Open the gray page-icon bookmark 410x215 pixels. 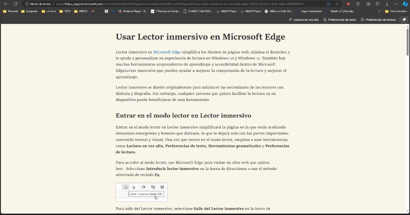coord(106,11)
